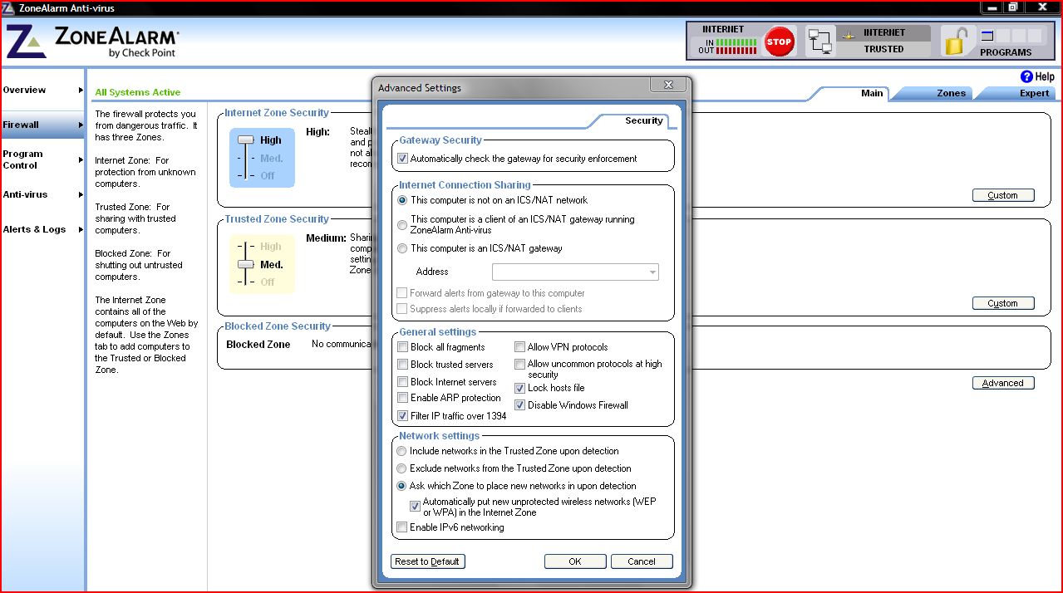Toggle automatic gateway security check
Image resolution: width=1063 pixels, height=593 pixels.
pos(403,159)
